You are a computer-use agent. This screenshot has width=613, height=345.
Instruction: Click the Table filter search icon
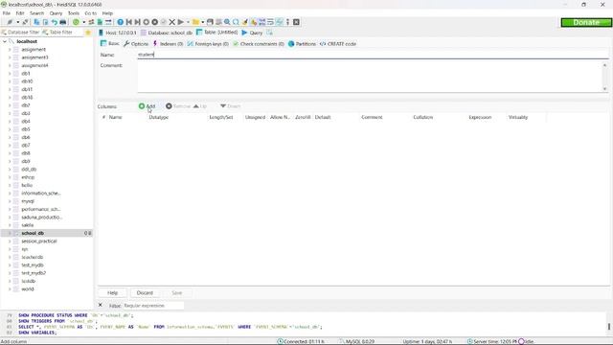point(45,33)
